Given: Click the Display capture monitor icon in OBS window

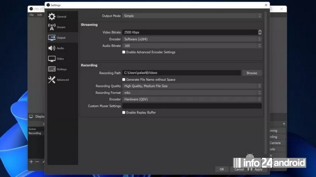Looking at the screenshot, I should [x=31, y=117].
